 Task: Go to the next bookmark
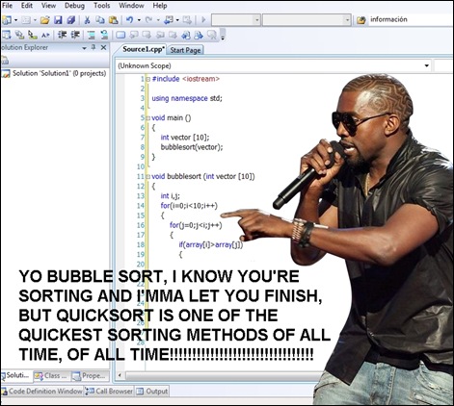click(x=147, y=35)
